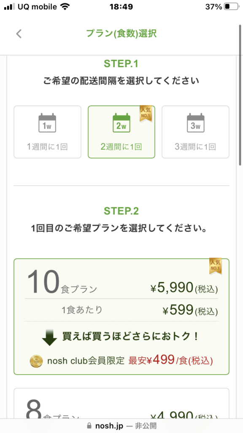Click the プラン(食数)選択 page title
The height and width of the screenshot is (433, 243).
[x=121, y=34]
